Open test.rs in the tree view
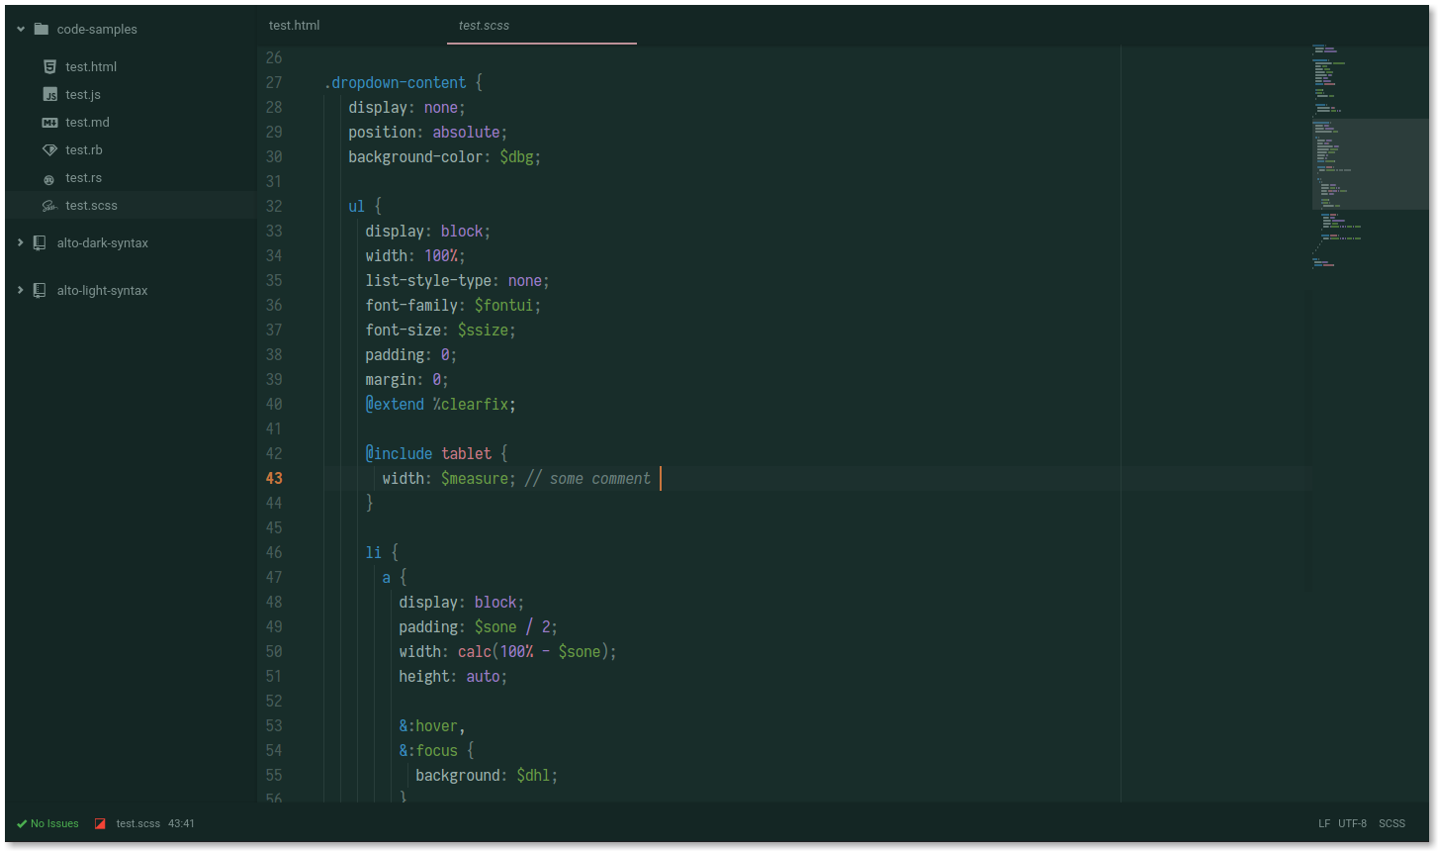The width and height of the screenshot is (1438, 851). 83,177
